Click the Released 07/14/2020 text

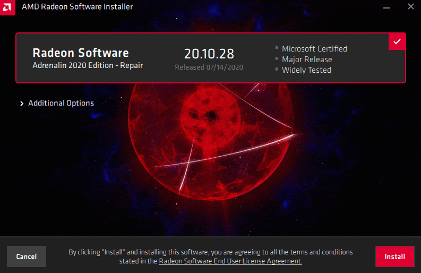[x=209, y=67]
